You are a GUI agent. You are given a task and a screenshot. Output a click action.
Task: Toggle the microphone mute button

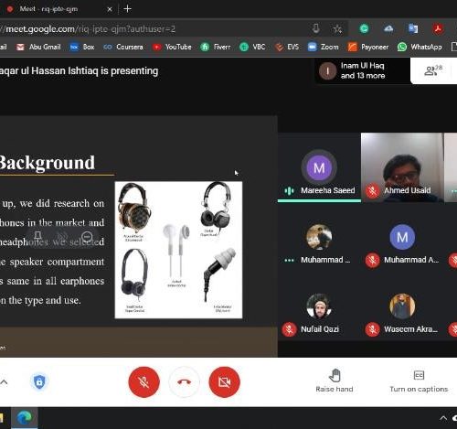[x=143, y=381]
